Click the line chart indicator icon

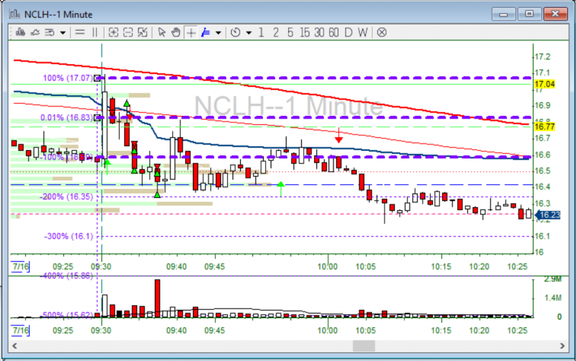coord(35,32)
